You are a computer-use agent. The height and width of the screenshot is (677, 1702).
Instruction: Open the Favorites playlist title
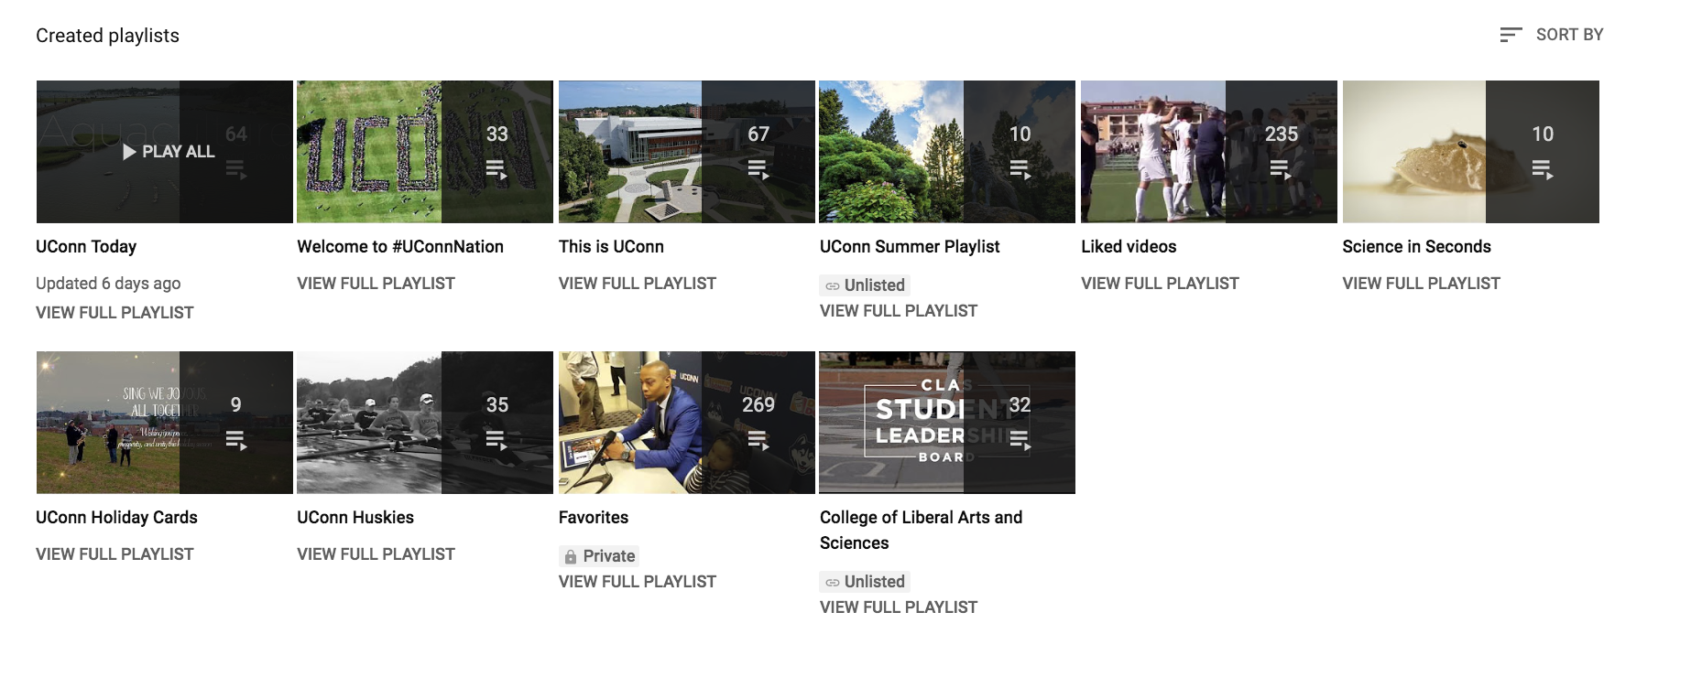point(594,517)
